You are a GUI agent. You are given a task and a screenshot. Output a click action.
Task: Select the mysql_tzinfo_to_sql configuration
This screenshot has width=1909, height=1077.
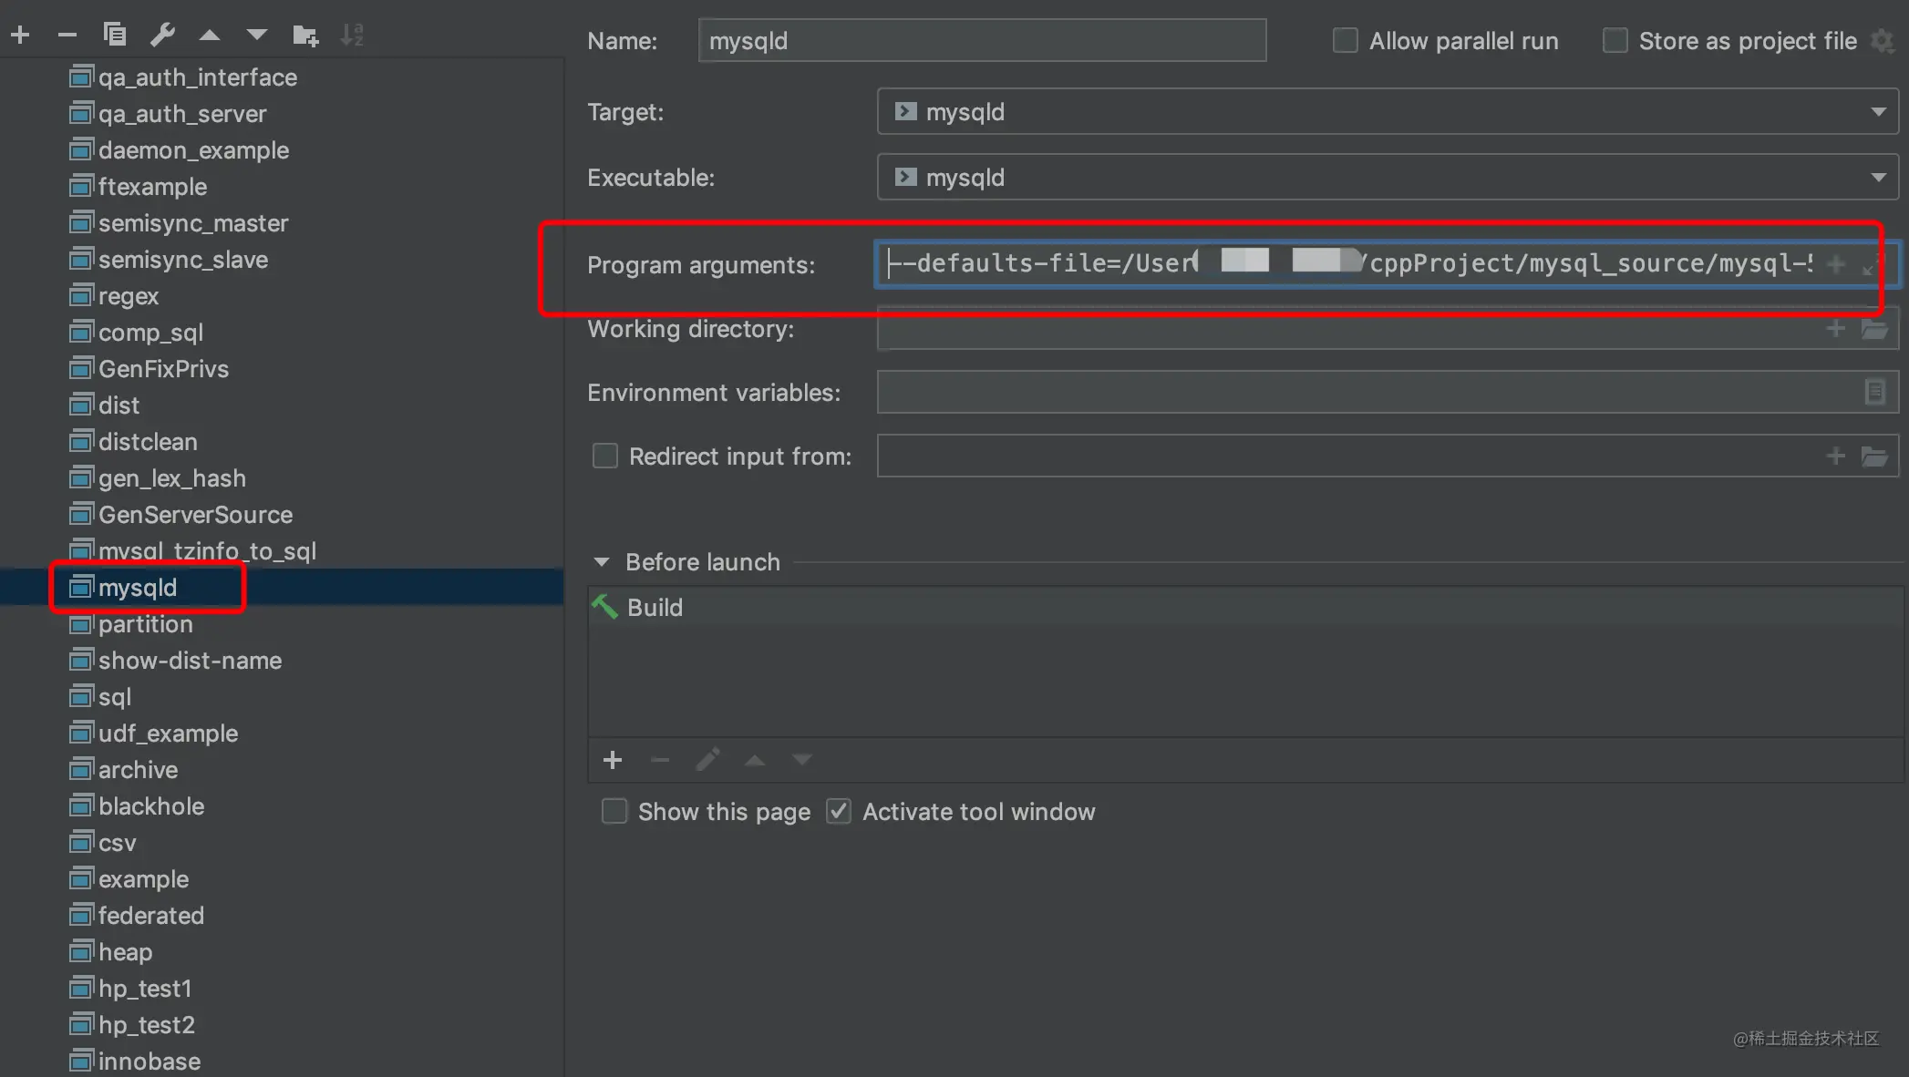tap(207, 551)
